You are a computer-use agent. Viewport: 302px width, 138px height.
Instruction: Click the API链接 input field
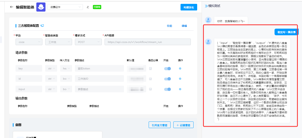pos(148,42)
